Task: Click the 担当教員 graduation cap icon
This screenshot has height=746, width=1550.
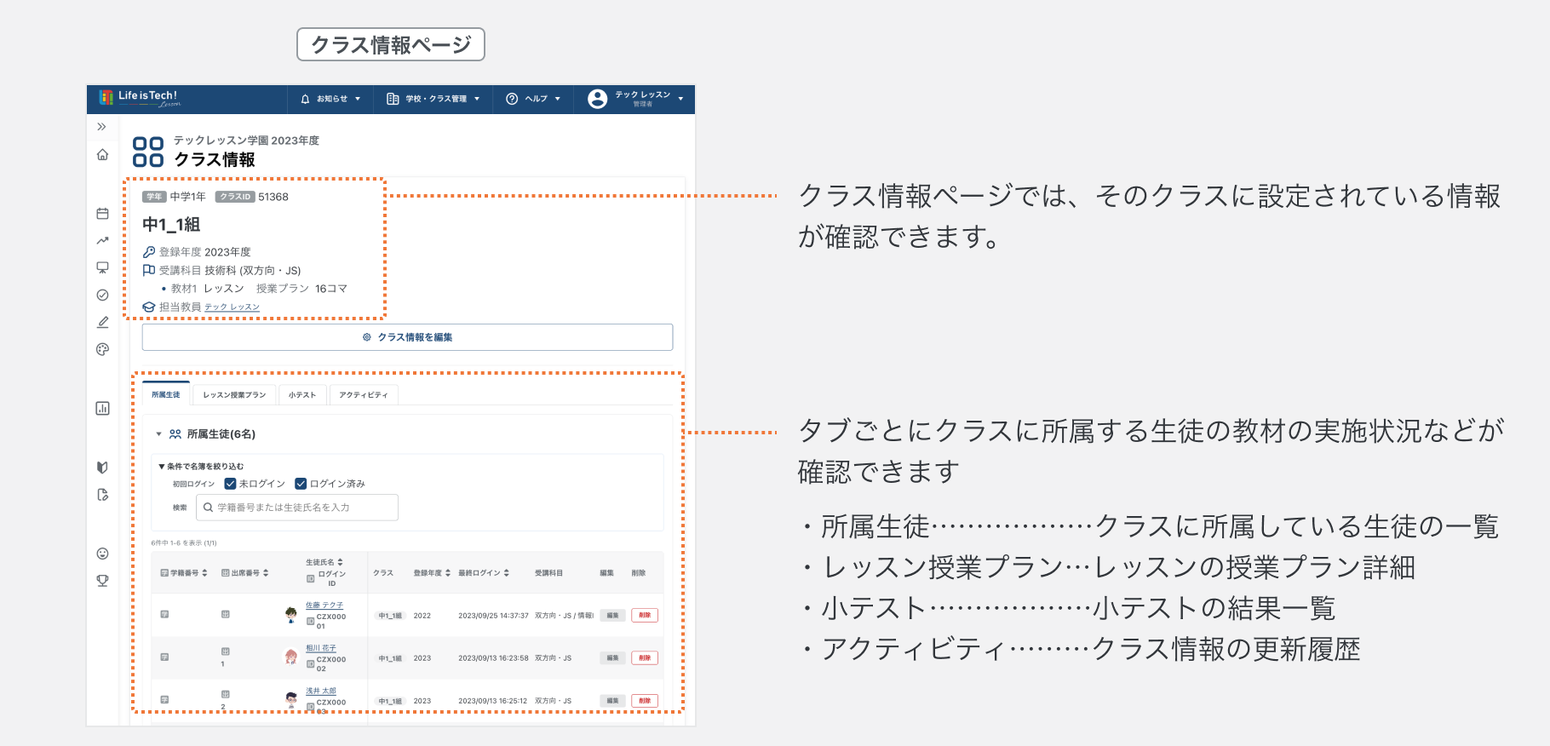Action: pos(149,307)
